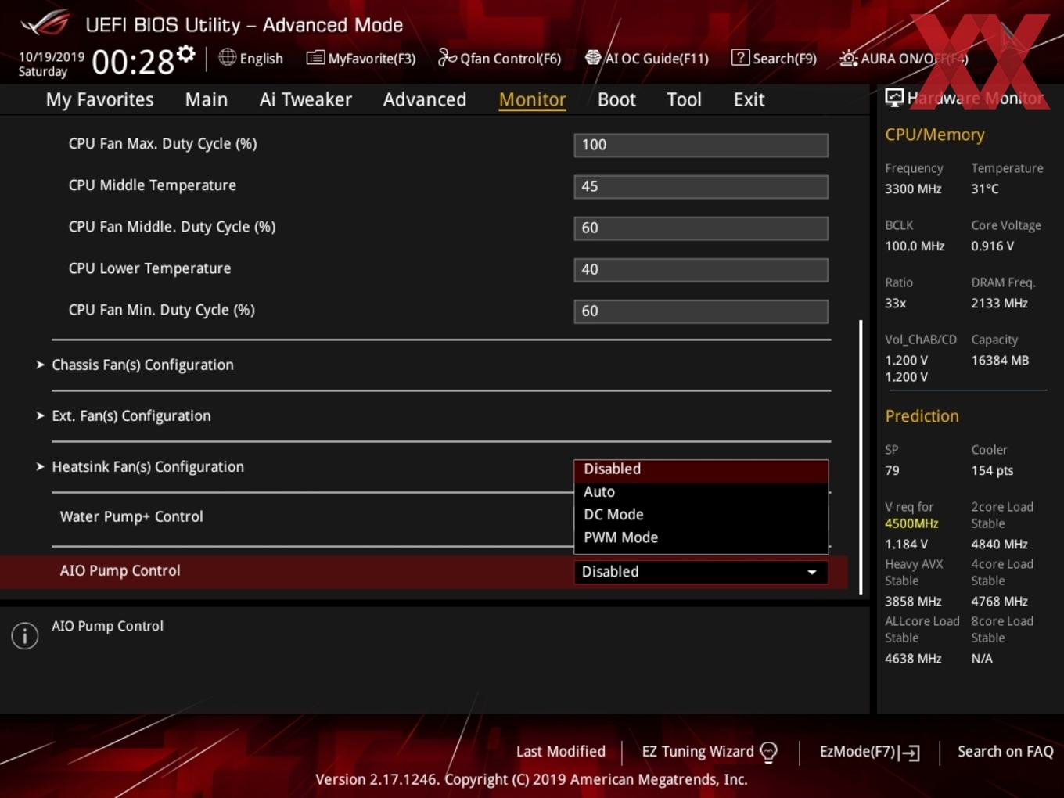Image resolution: width=1064 pixels, height=798 pixels.
Task: Switch to the Ai Tweaker tab
Action: click(306, 99)
